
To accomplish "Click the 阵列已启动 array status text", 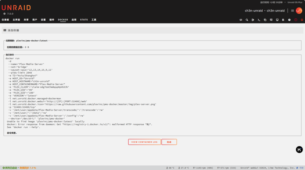I will [x=11, y=168].
